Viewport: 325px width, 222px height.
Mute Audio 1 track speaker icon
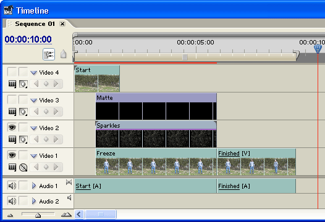click(x=12, y=186)
